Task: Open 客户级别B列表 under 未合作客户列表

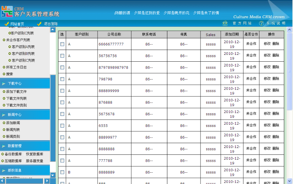Action: tap(23, 54)
